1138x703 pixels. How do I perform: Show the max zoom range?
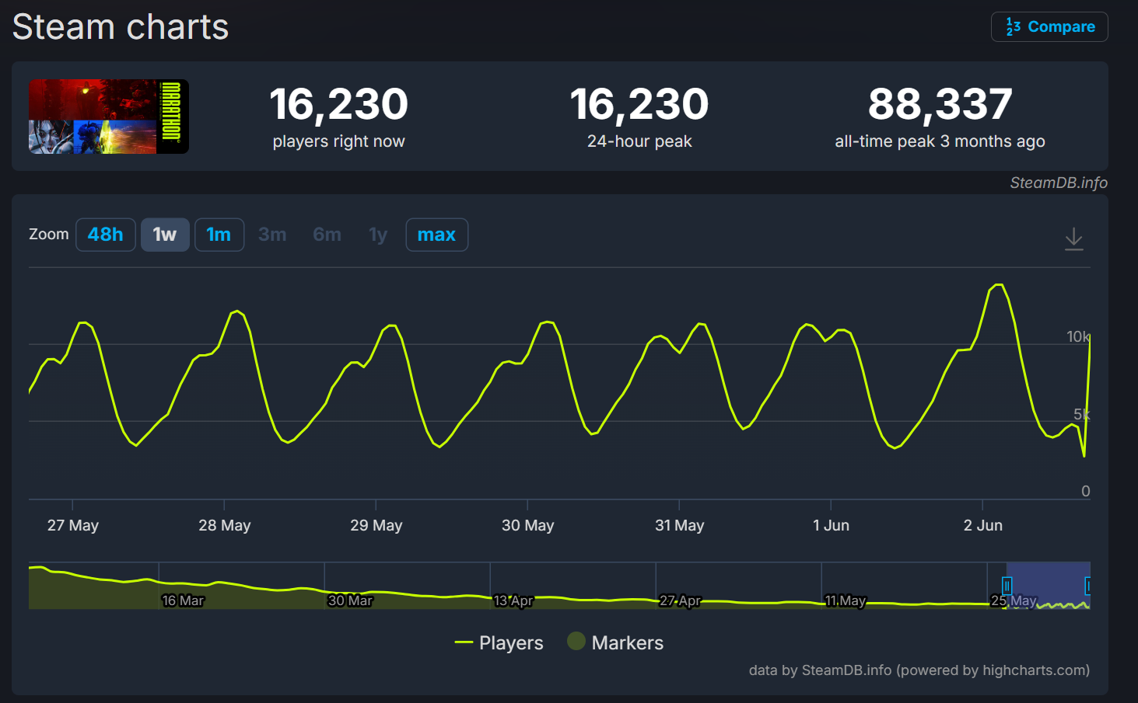coord(437,235)
